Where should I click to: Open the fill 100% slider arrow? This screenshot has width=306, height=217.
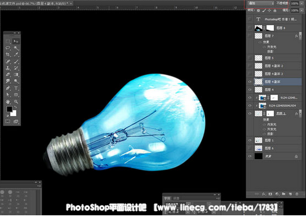(301, 10)
